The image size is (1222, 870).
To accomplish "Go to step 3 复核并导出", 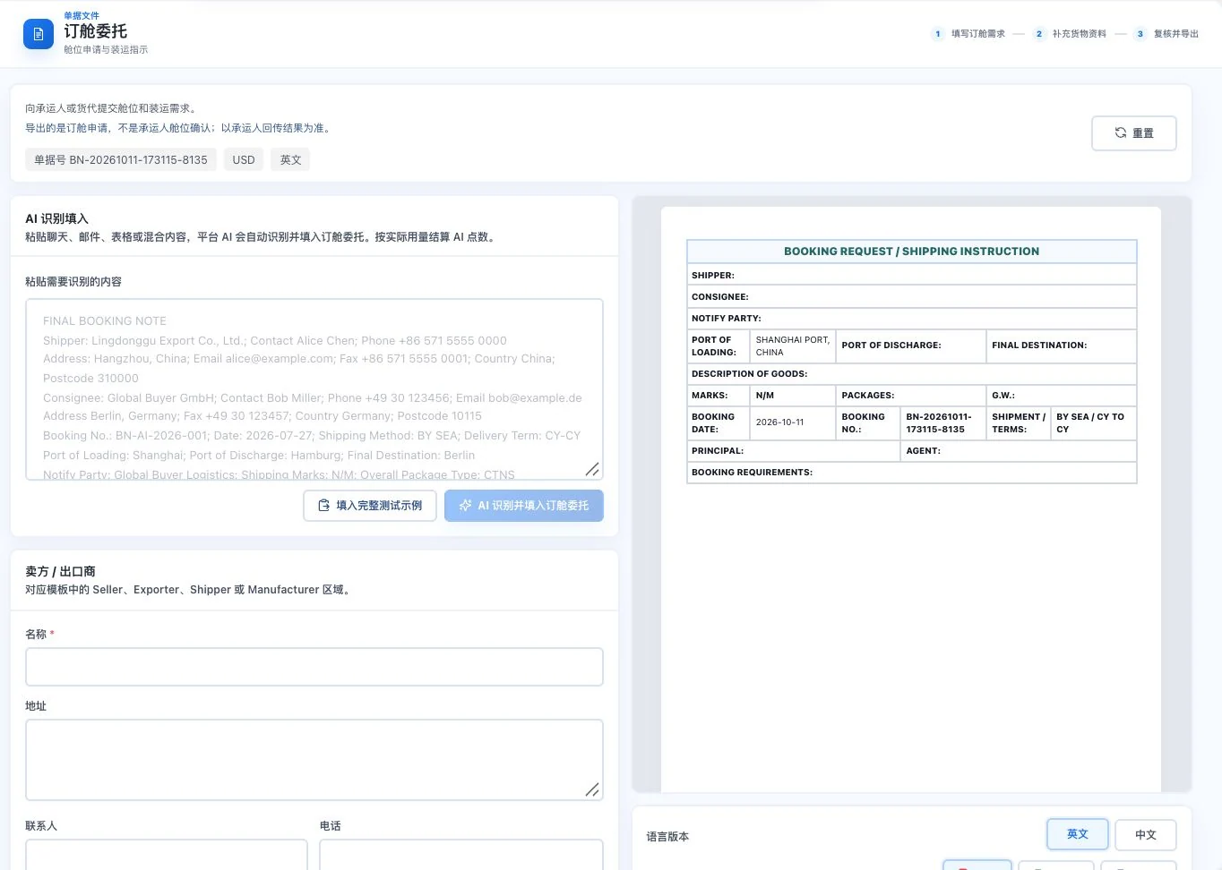I will 1166,34.
